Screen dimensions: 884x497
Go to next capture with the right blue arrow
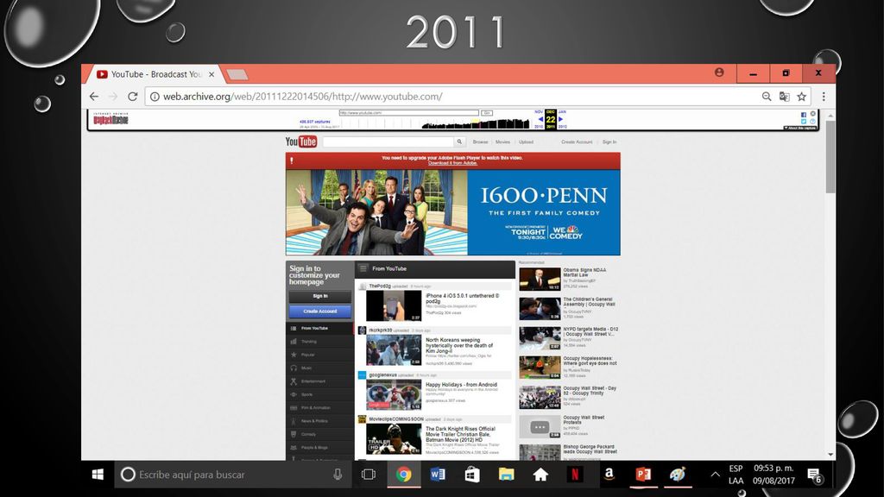[x=560, y=119]
